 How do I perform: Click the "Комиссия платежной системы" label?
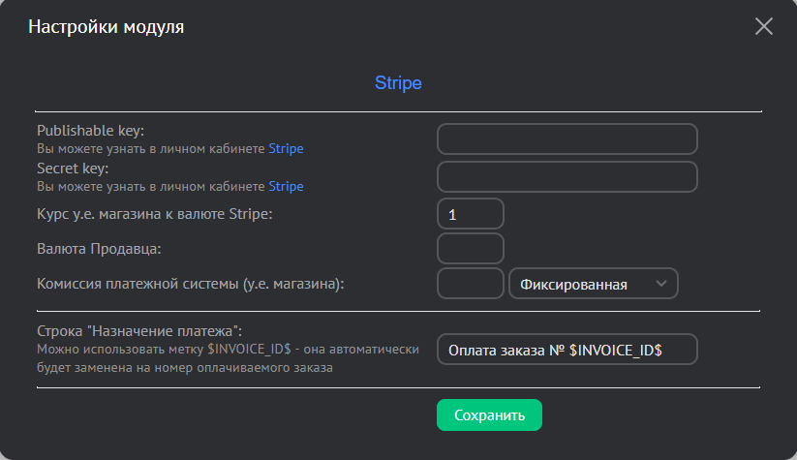tap(191, 284)
